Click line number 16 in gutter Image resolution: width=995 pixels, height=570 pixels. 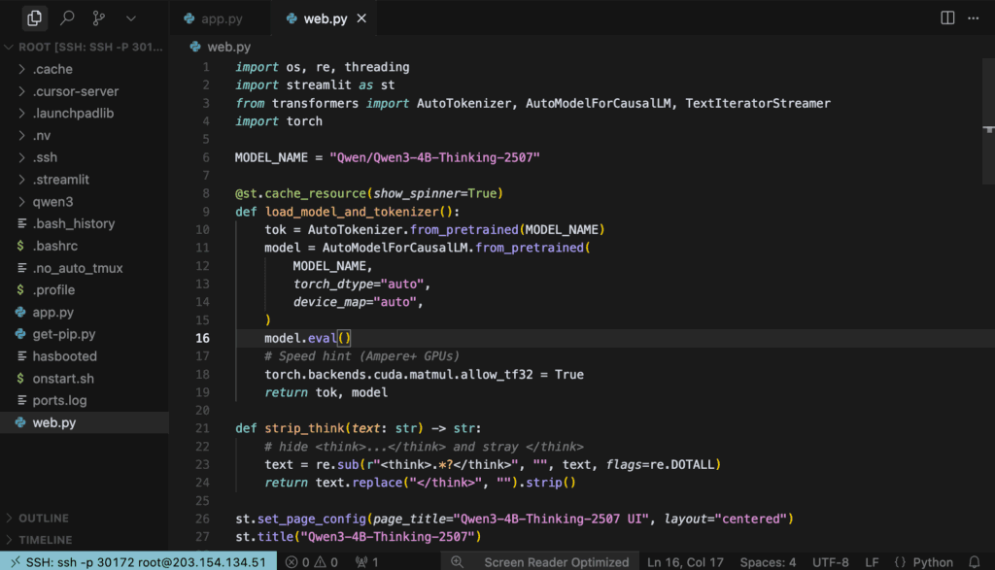[202, 338]
